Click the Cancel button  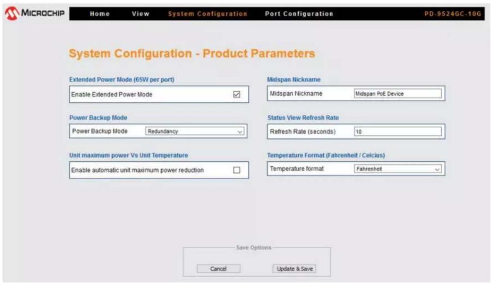[219, 269]
